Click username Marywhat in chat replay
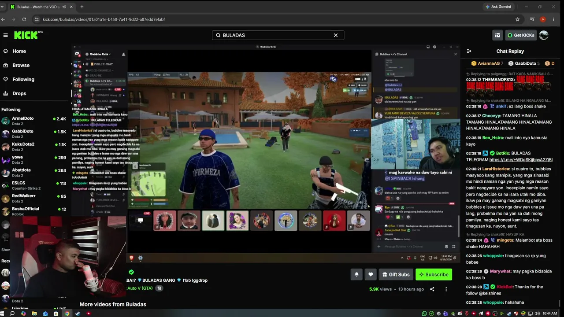564x317 pixels. pyautogui.click(x=500, y=271)
